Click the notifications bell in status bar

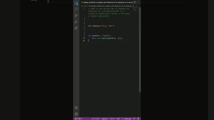click(138, 119)
